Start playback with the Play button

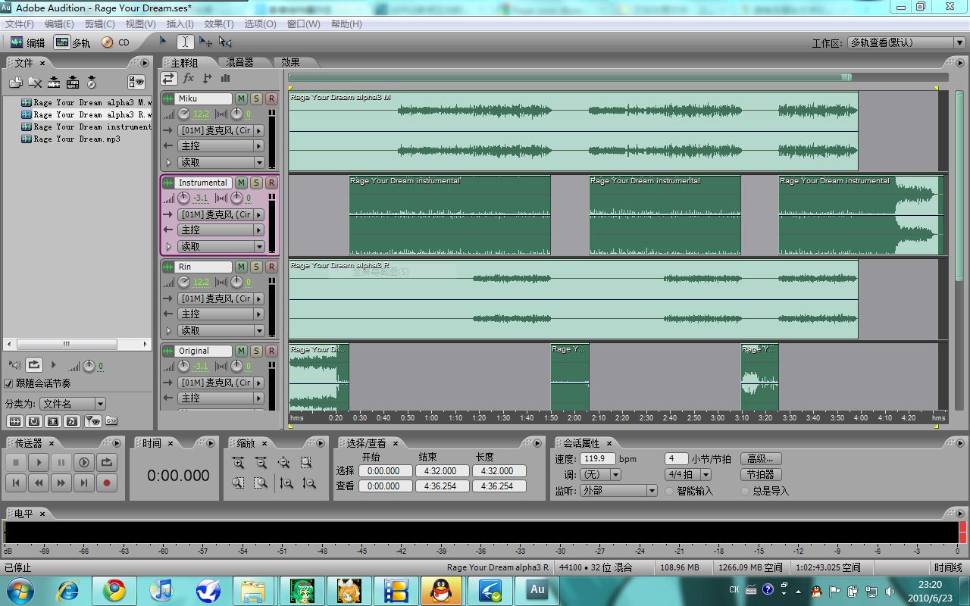point(39,462)
